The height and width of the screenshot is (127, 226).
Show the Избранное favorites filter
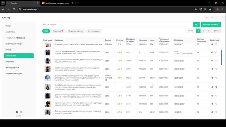click(x=58, y=31)
